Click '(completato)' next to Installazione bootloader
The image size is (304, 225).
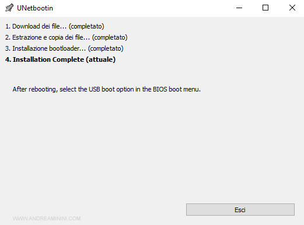coord(106,48)
